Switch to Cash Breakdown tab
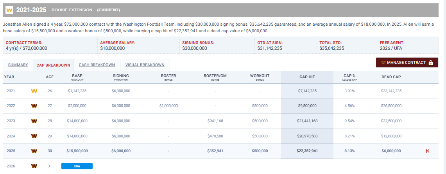 click(97, 65)
